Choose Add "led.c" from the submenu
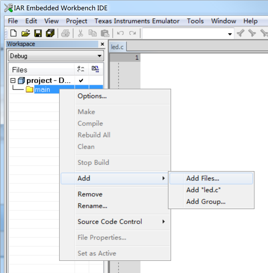The image size is (268, 273). (x=211, y=190)
